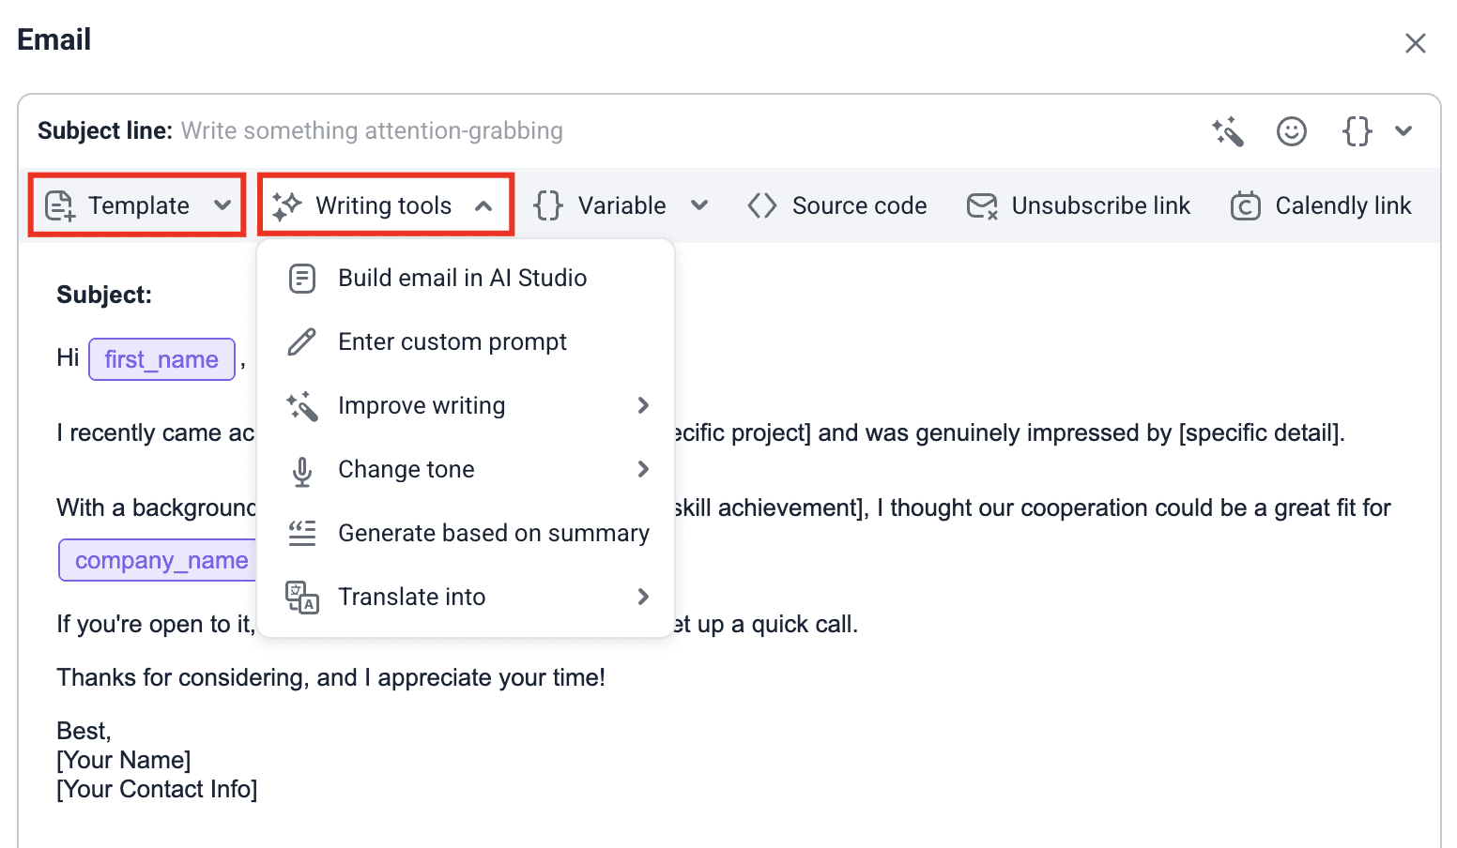Open the emoji picker in subject line
Viewport: 1457px width, 848px height.
1292,131
